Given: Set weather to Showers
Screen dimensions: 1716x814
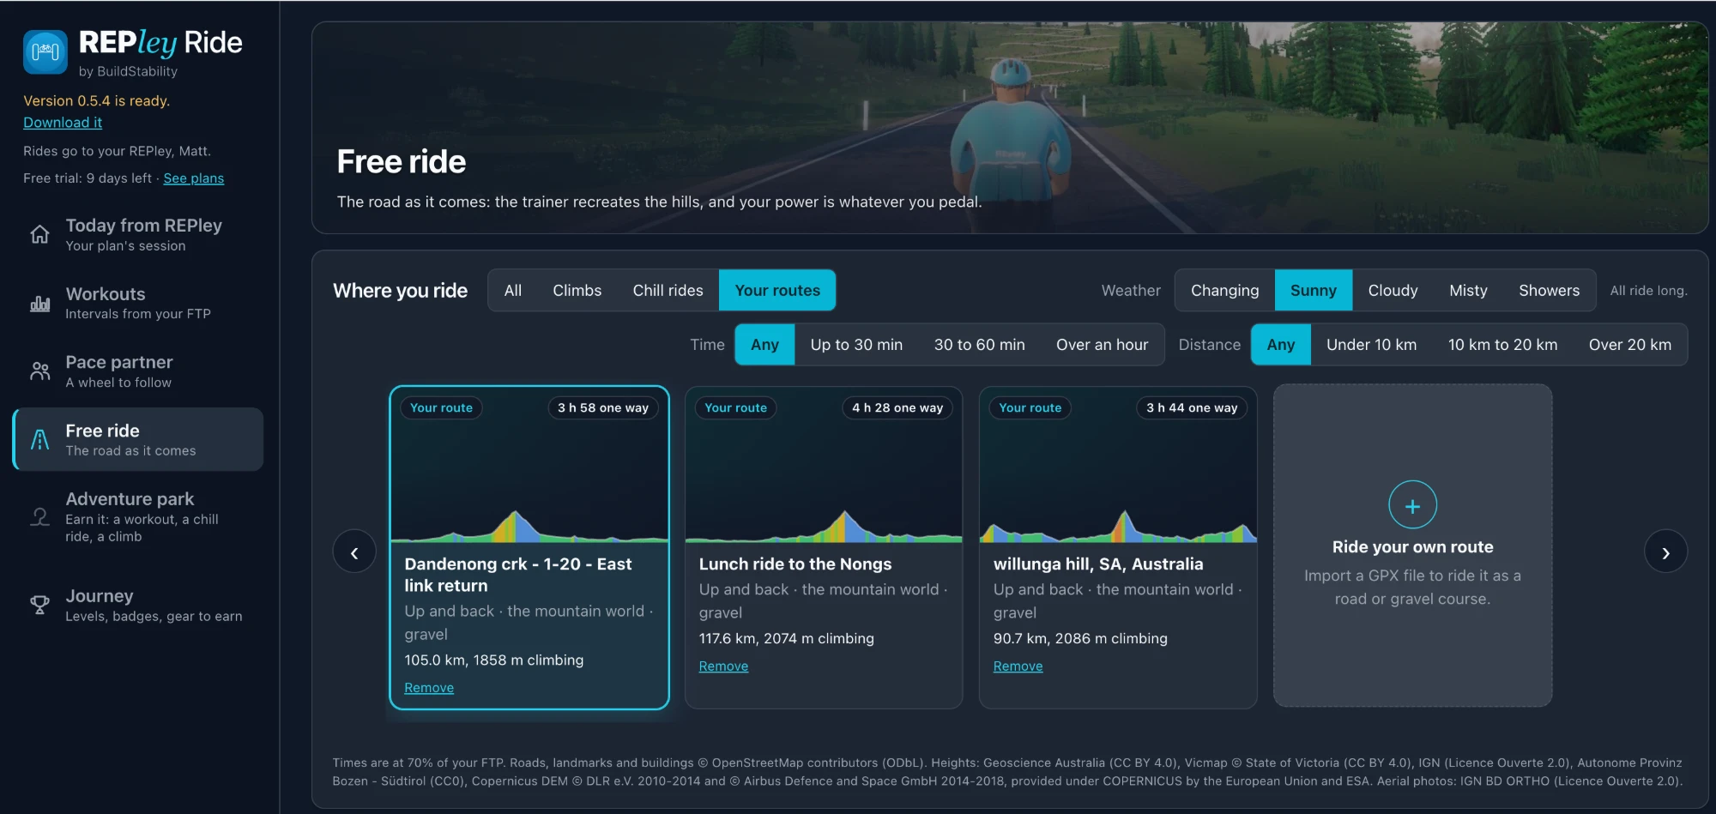Looking at the screenshot, I should [x=1549, y=291].
